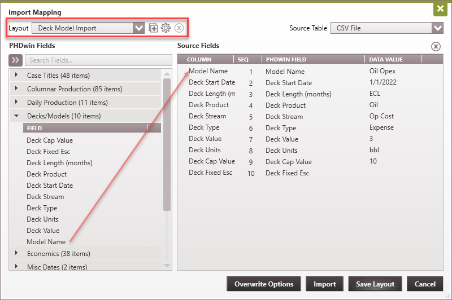Click the fields list scrollbar thumb

tap(167, 145)
